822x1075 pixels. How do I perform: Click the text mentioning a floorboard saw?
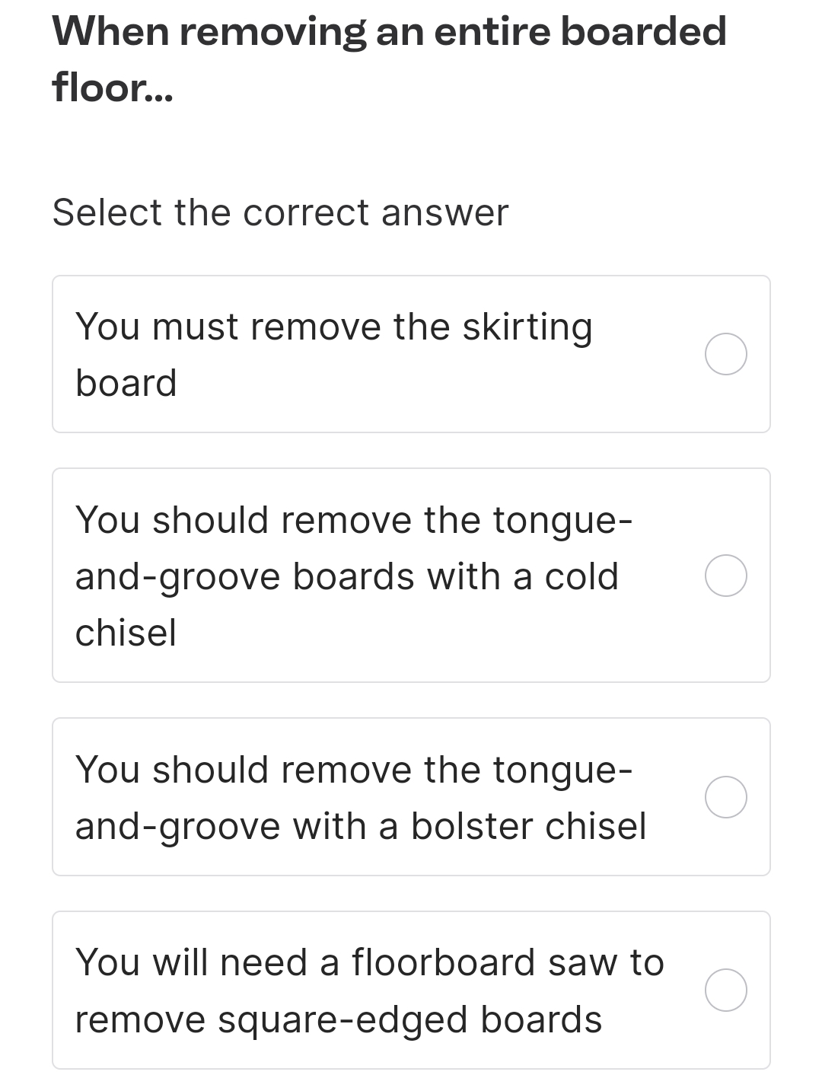369,988
